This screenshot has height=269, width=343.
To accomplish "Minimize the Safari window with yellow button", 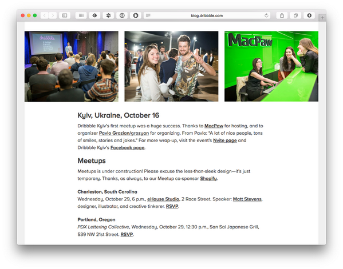I will 29,15.
